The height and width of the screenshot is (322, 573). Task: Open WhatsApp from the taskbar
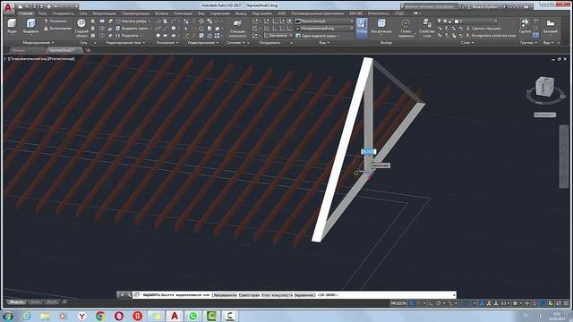pyautogui.click(x=193, y=316)
